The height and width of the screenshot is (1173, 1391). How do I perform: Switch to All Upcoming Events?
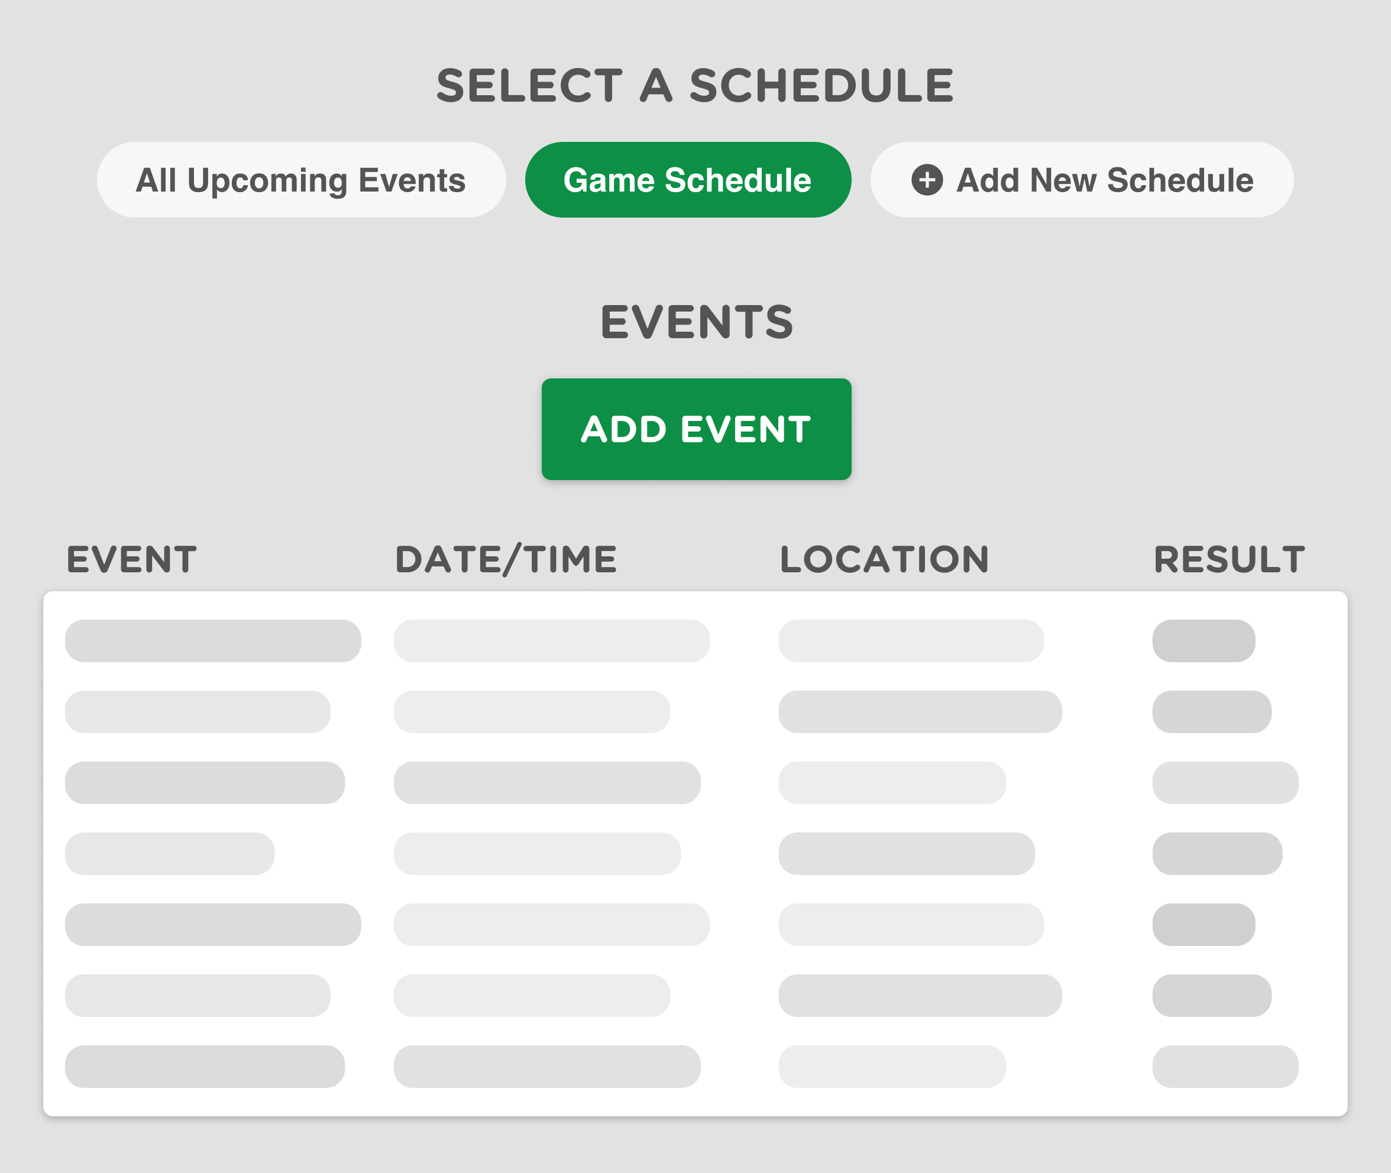tap(300, 180)
